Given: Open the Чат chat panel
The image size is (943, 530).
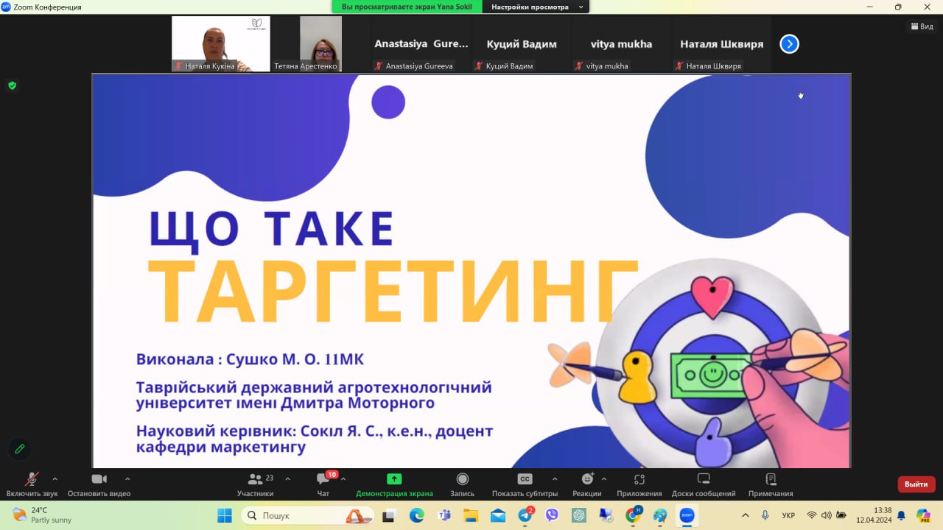Looking at the screenshot, I should (x=323, y=480).
